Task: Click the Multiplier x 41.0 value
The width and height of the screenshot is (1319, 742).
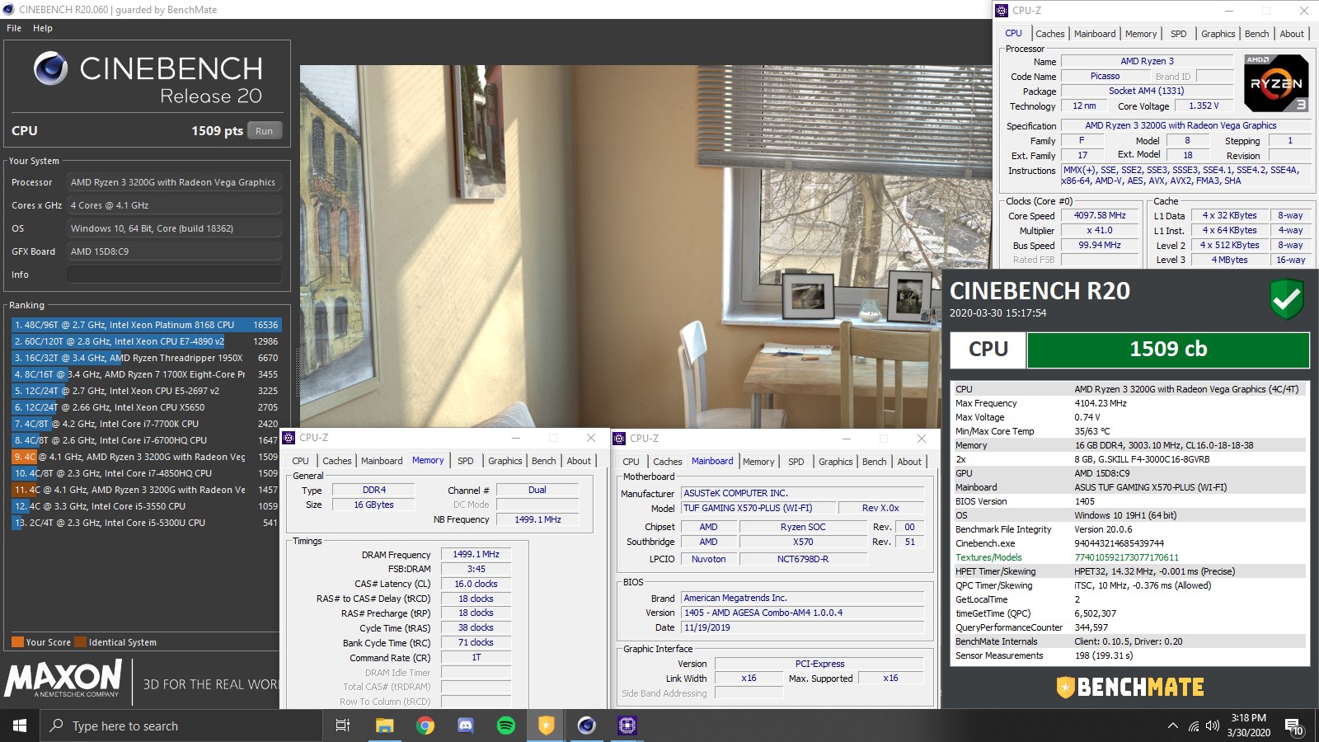Action: (1100, 231)
